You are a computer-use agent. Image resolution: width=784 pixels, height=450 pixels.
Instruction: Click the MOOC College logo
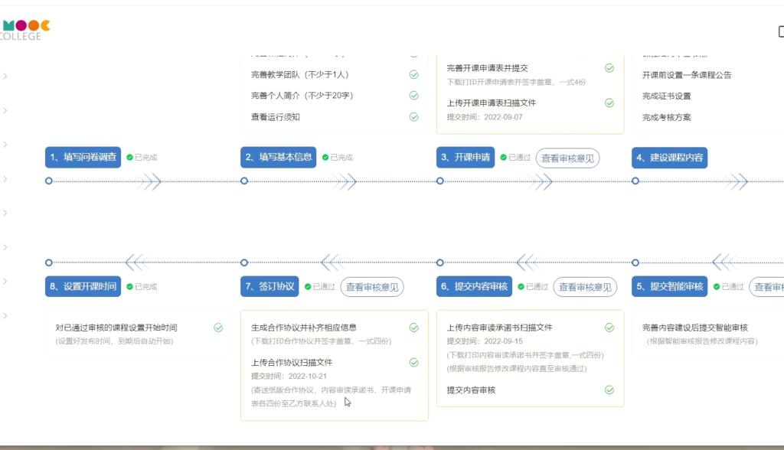coord(25,29)
